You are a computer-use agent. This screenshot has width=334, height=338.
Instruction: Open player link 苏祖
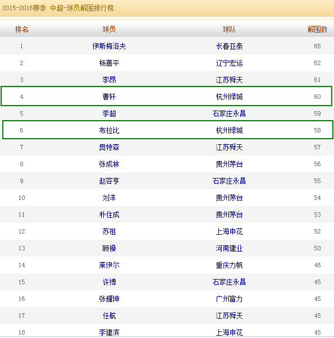click(109, 231)
